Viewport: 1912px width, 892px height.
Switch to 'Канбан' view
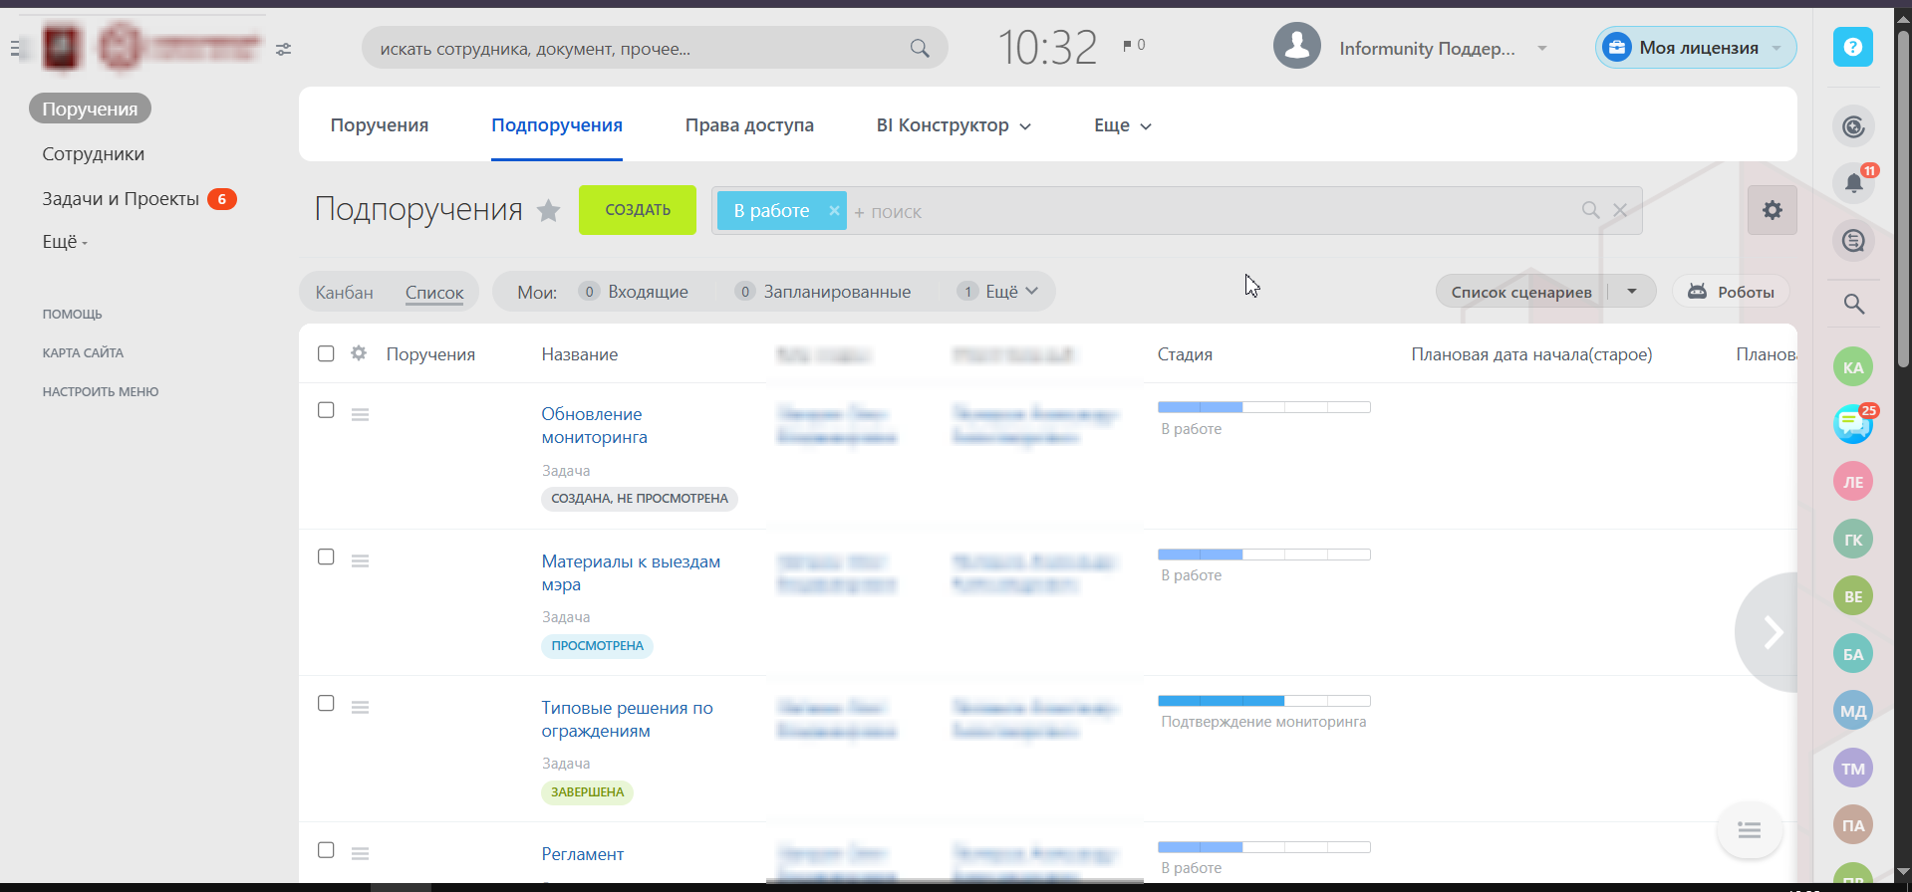(x=345, y=293)
